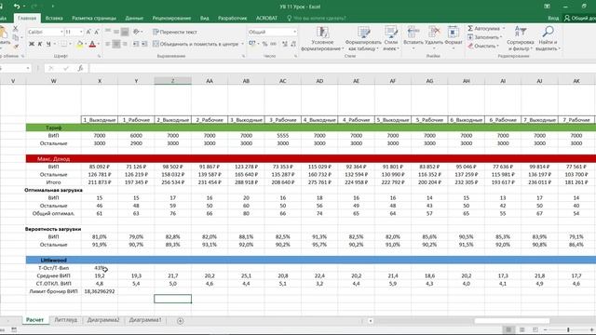This screenshot has height=335, width=596.
Task: Click the Decrease Indent icon
Action: point(136,44)
